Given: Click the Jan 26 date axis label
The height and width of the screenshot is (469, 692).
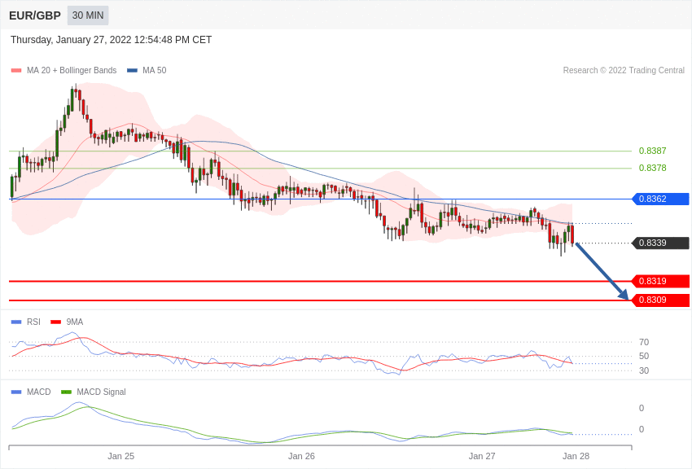Looking at the screenshot, I should [301, 456].
